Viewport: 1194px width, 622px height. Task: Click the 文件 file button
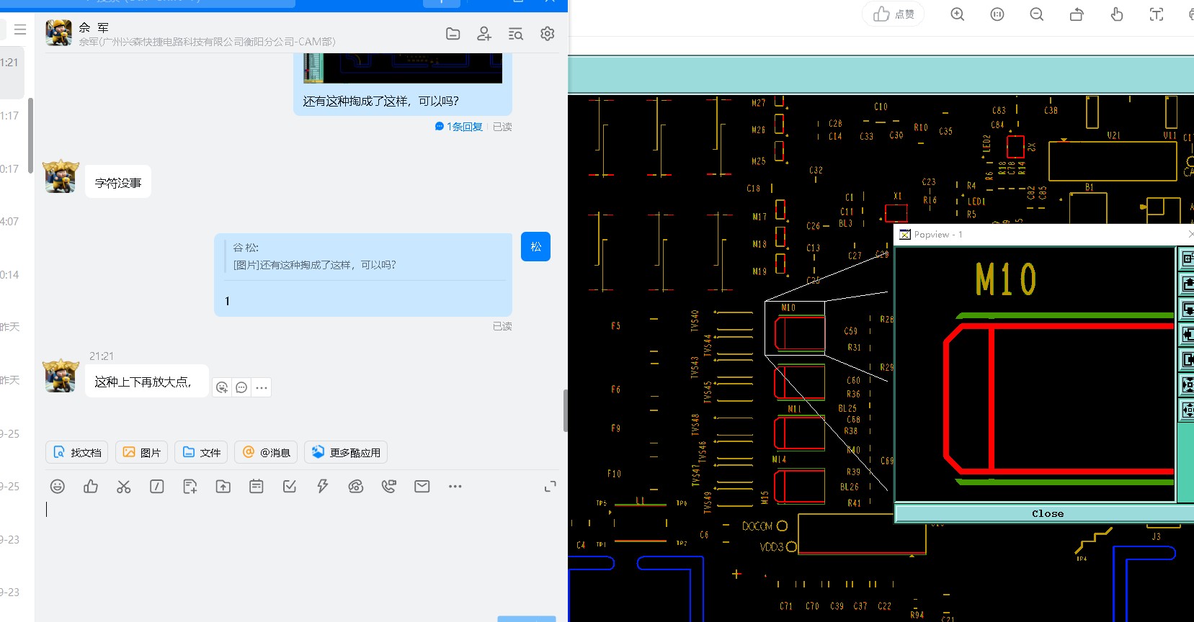(x=202, y=452)
